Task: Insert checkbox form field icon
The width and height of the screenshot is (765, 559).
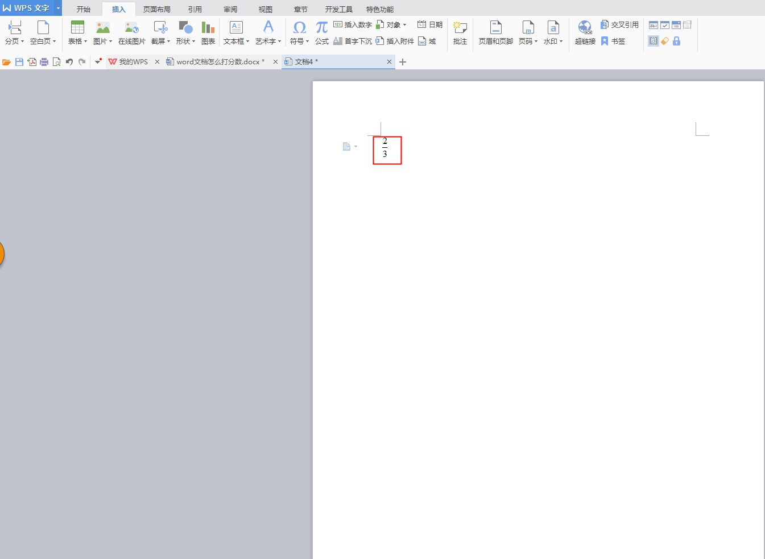Action: coord(665,25)
